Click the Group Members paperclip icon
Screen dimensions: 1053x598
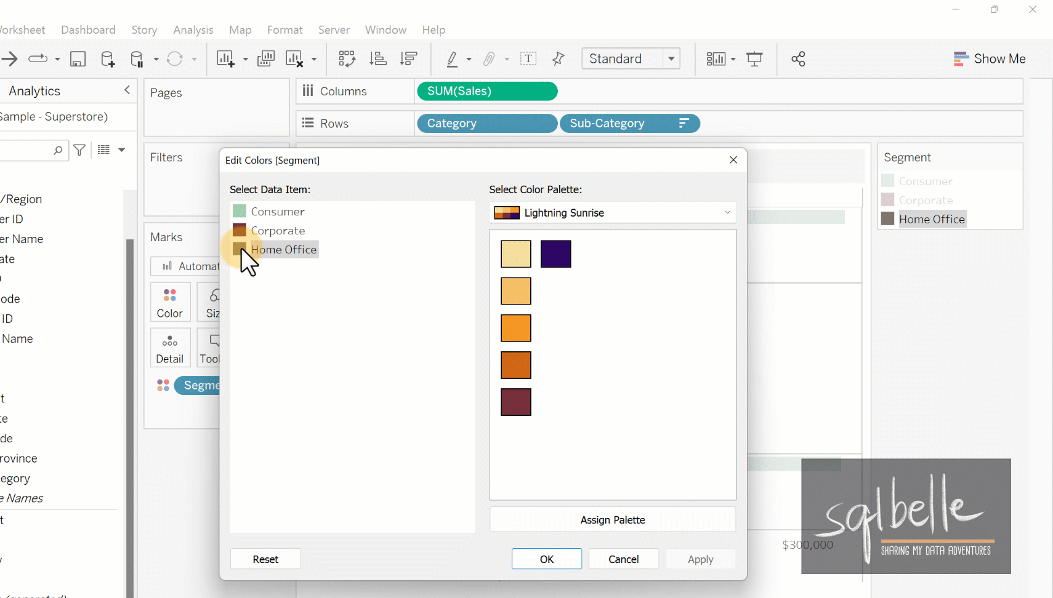point(489,59)
